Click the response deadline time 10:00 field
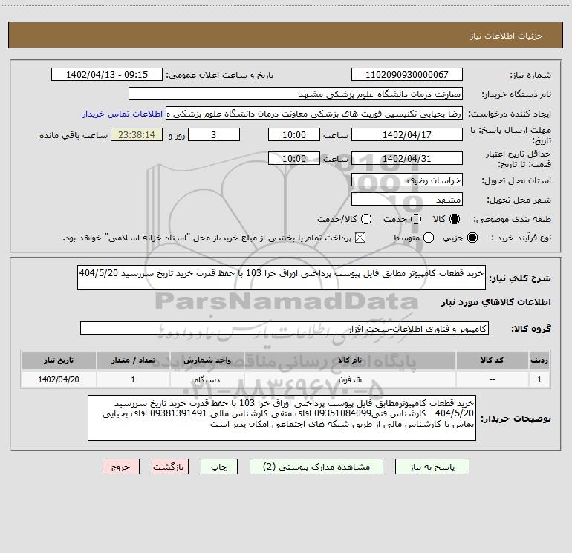Image resolution: width=572 pixels, height=553 pixels. (294, 134)
